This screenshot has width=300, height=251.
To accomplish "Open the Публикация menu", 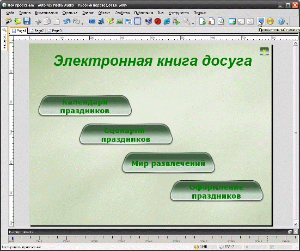I will [x=144, y=13].
